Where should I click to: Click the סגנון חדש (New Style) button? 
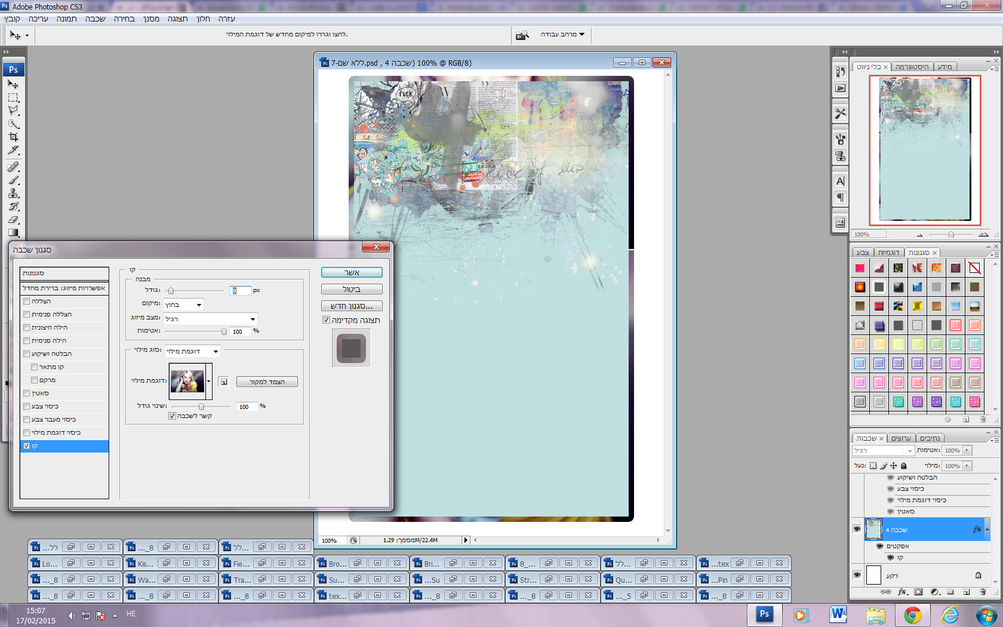click(352, 306)
